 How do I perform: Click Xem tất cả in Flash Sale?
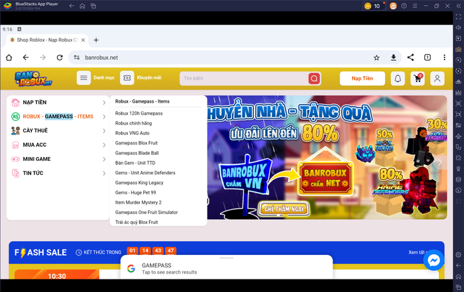coord(418,252)
